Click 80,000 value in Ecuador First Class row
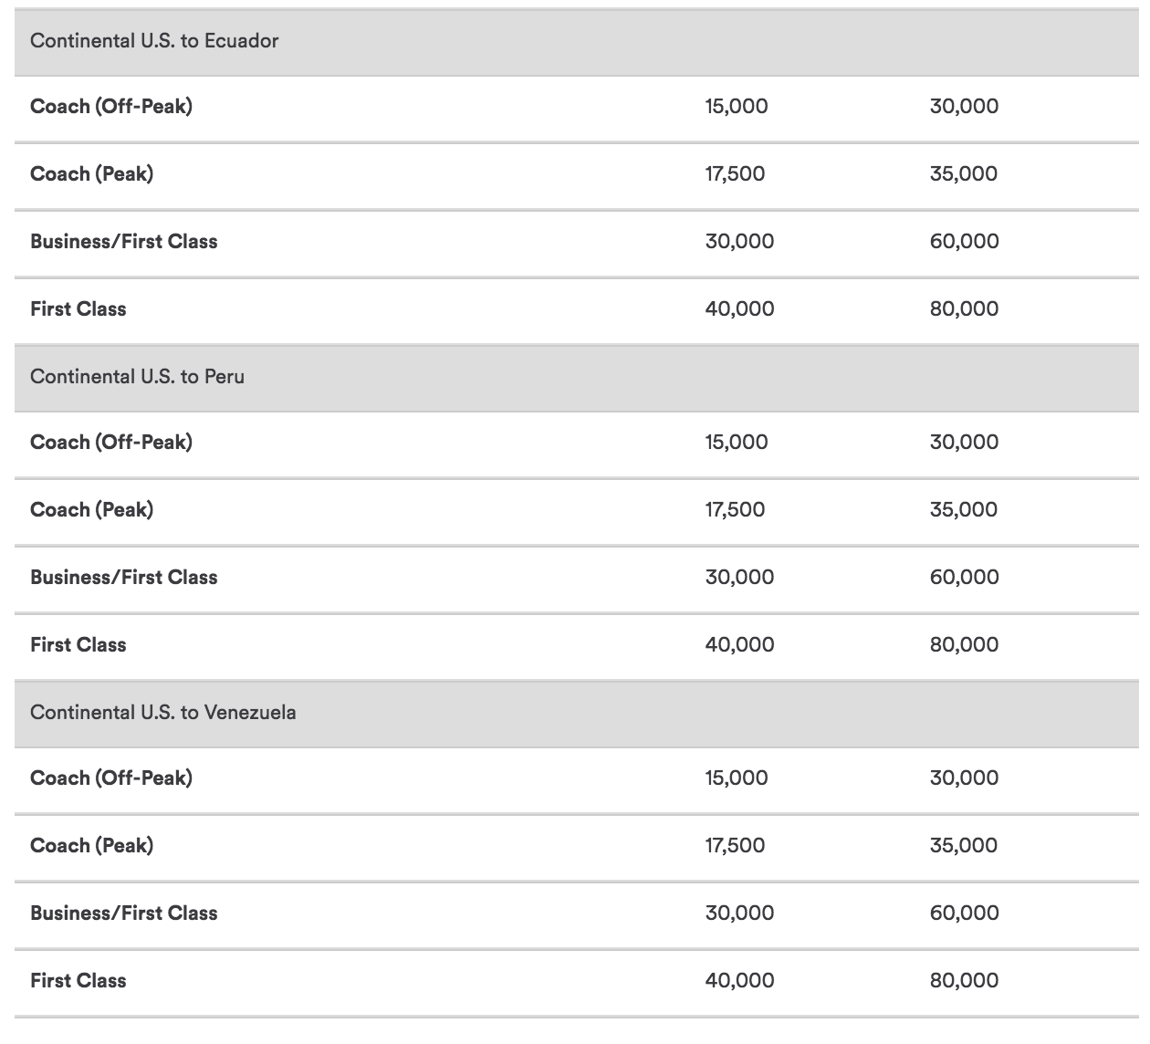Image resolution: width=1150 pixels, height=1044 pixels. pyautogui.click(x=965, y=308)
